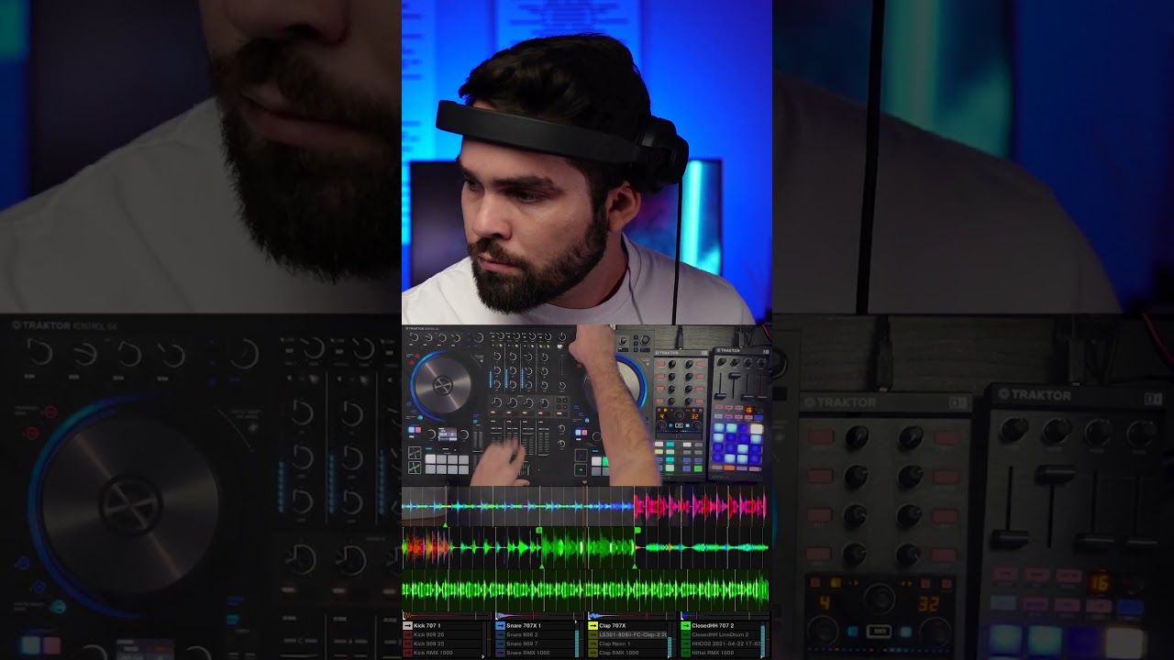
Task: Trigger the arrow icon beside Snare RMX 1000
Action: (500, 653)
